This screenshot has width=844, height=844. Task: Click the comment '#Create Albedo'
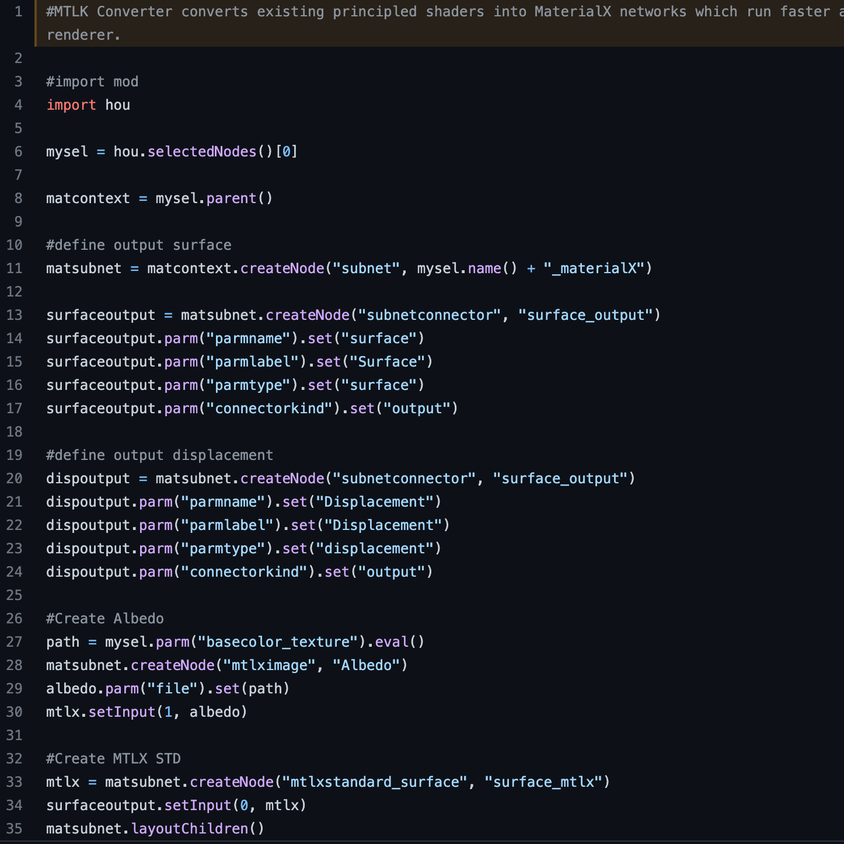[105, 619]
